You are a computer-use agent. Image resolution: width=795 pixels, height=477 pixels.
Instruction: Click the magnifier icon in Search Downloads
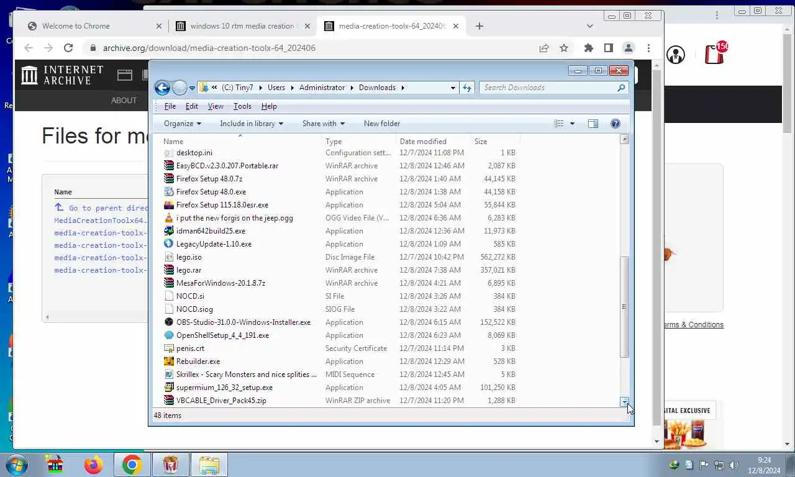621,88
